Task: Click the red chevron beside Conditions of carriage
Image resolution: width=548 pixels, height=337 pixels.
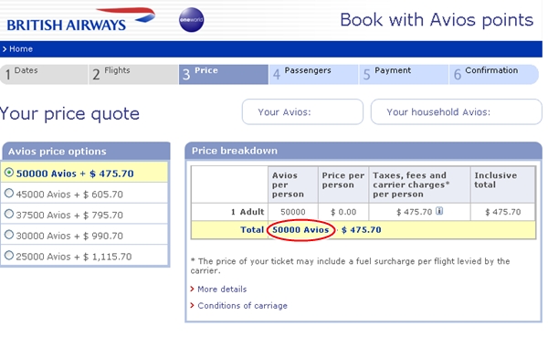Action: pos(192,305)
